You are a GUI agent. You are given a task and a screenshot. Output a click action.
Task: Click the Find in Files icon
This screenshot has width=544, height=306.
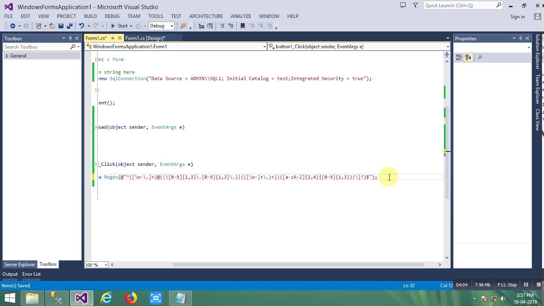184,26
